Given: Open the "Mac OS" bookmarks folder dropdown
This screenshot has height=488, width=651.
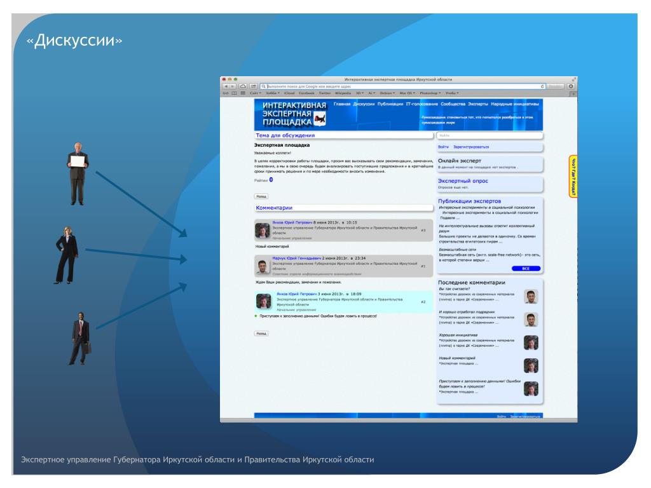Looking at the screenshot, I should 407,93.
